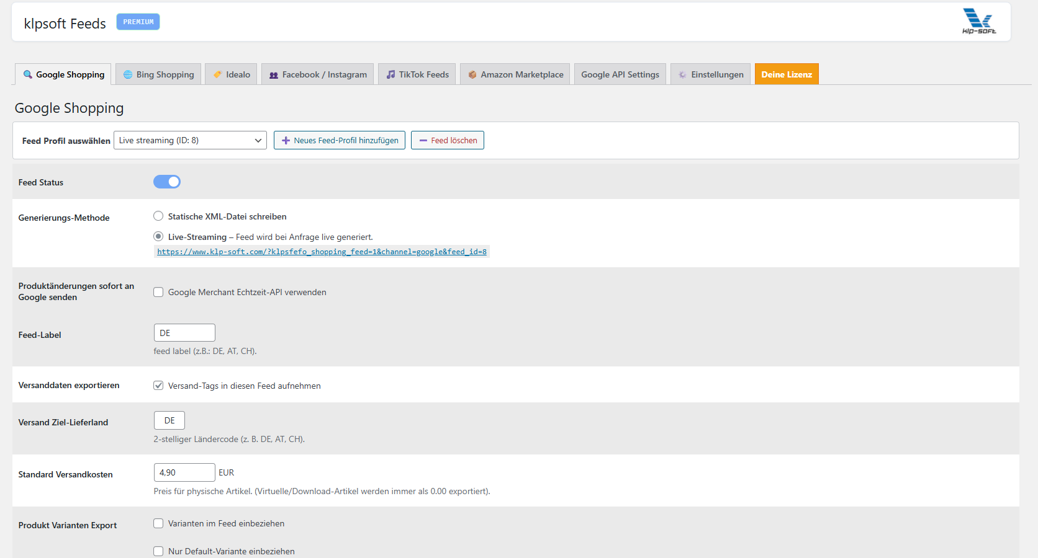Enable Google Merchant Echtzeit-API verwenden checkbox
1038x558 pixels.
[x=158, y=292]
